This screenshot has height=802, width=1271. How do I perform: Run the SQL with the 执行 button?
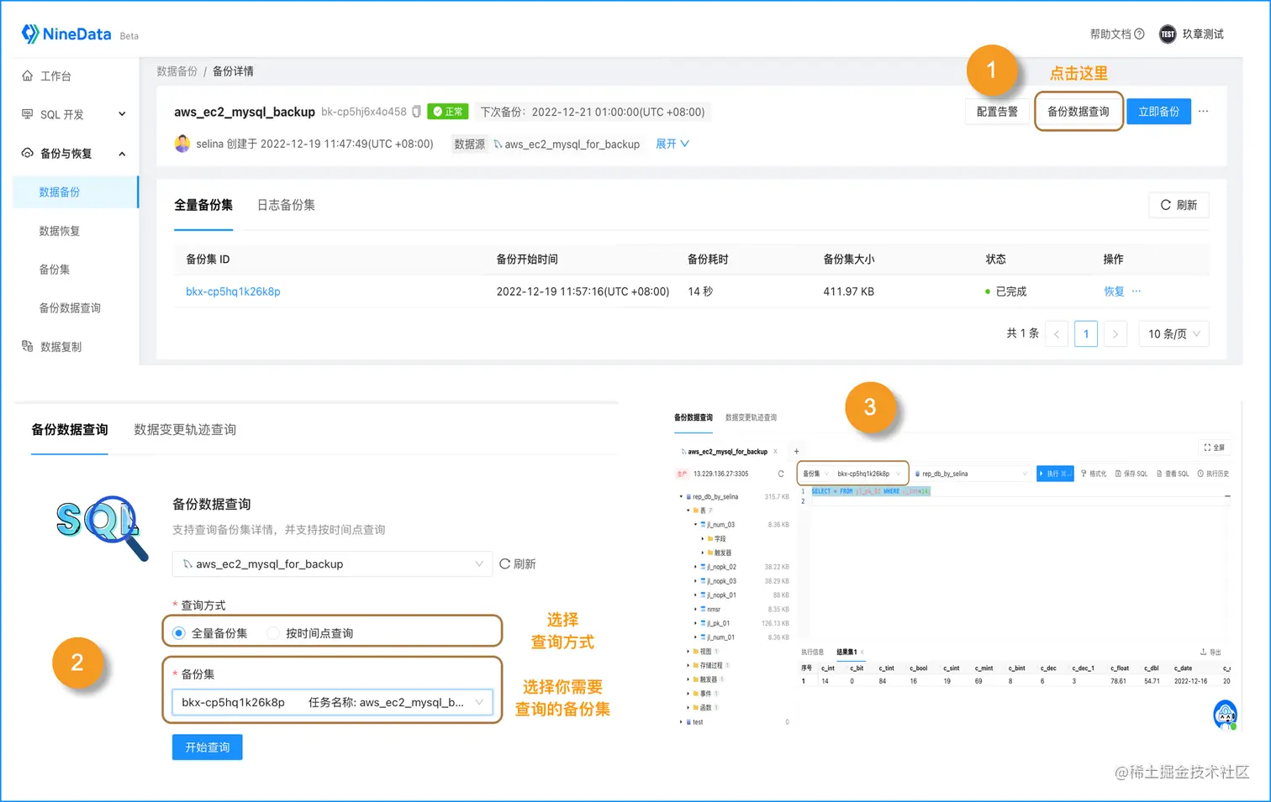coord(1055,473)
